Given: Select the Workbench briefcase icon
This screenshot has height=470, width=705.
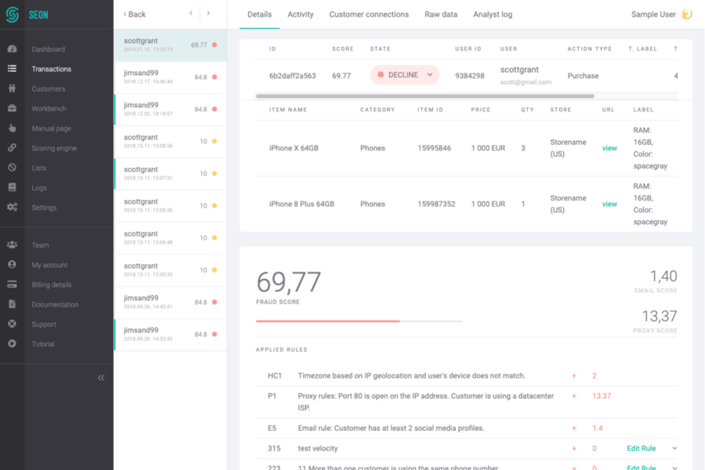Looking at the screenshot, I should point(12,109).
